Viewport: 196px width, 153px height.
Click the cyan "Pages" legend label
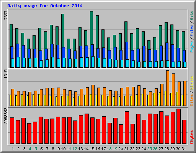[191, 47]
